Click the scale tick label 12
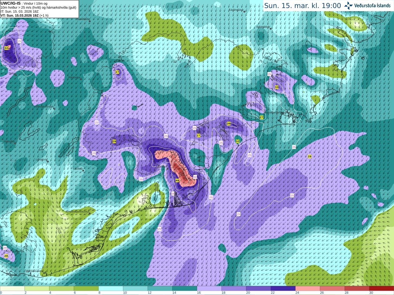This screenshot has height=295, width=394. pos(150,293)
